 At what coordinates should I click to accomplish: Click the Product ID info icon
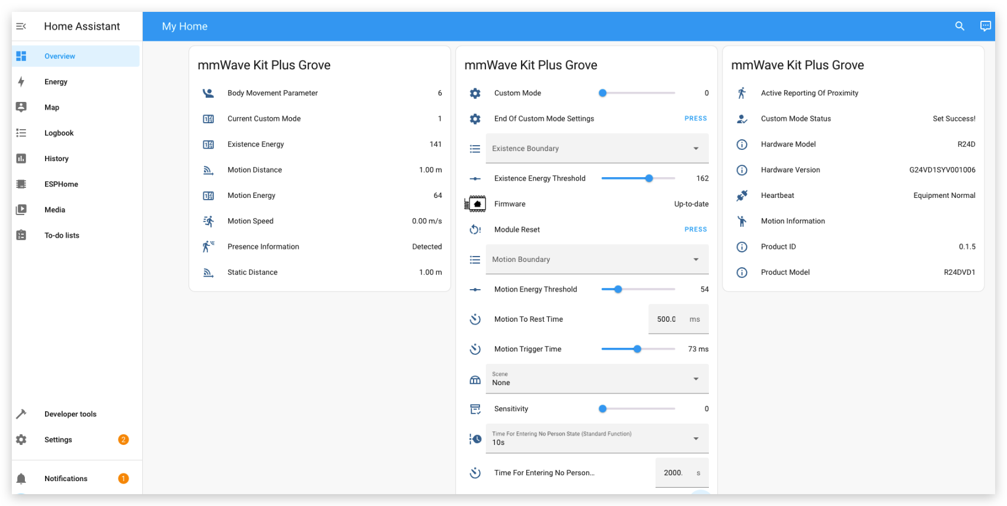point(741,246)
